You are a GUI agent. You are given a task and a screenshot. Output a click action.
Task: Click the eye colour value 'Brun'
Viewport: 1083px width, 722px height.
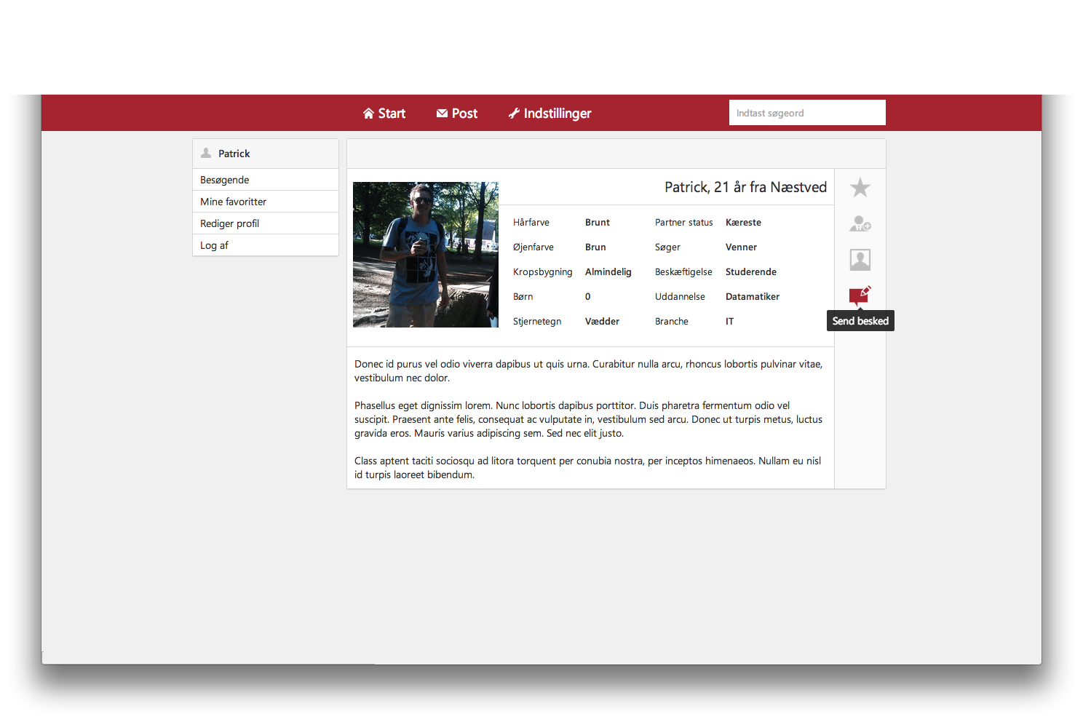(595, 247)
